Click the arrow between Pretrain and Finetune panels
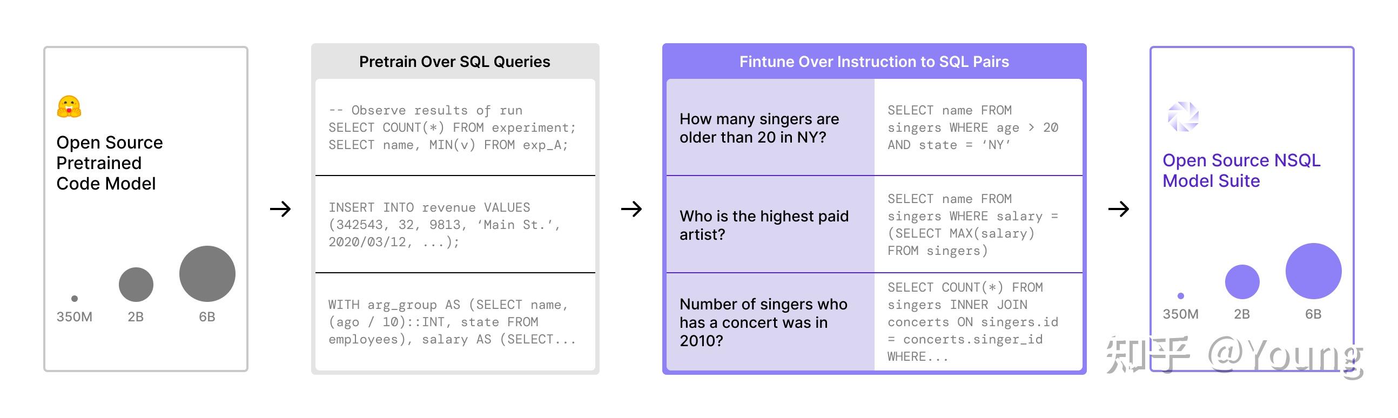This screenshot has width=1398, height=418. click(x=631, y=209)
